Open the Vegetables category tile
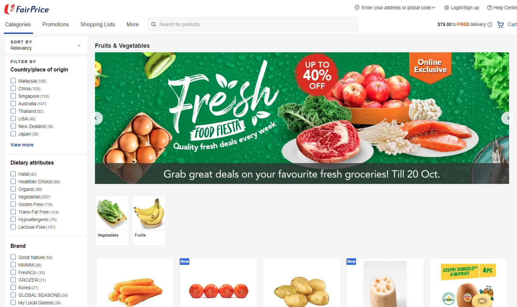Image resolution: width=517 pixels, height=307 pixels. click(112, 220)
